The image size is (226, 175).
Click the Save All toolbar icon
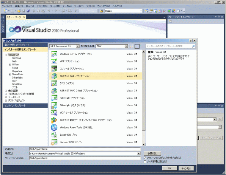pos(28,11)
